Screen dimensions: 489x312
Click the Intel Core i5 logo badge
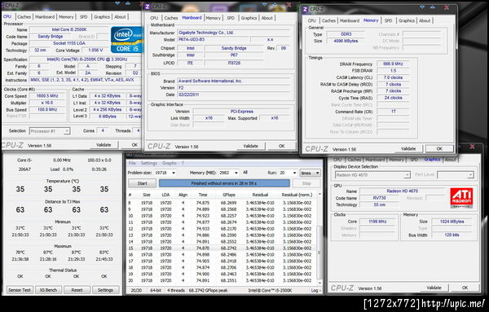point(127,40)
